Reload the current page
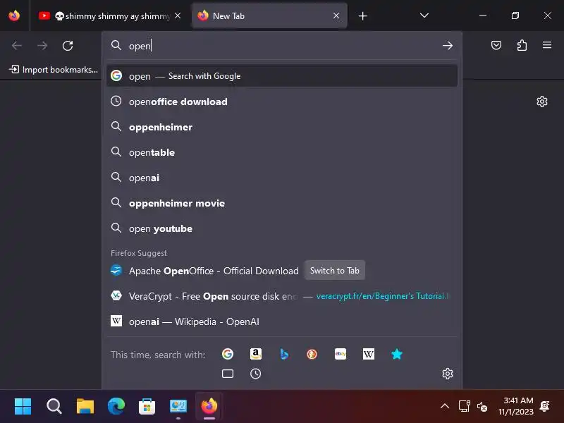The height and width of the screenshot is (423, 564). [x=68, y=46]
